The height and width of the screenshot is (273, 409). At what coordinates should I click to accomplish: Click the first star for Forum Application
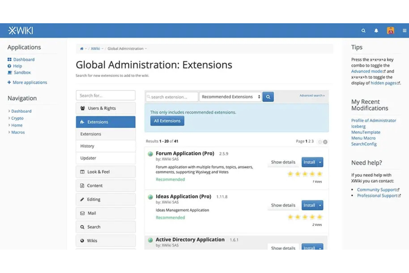(290, 174)
